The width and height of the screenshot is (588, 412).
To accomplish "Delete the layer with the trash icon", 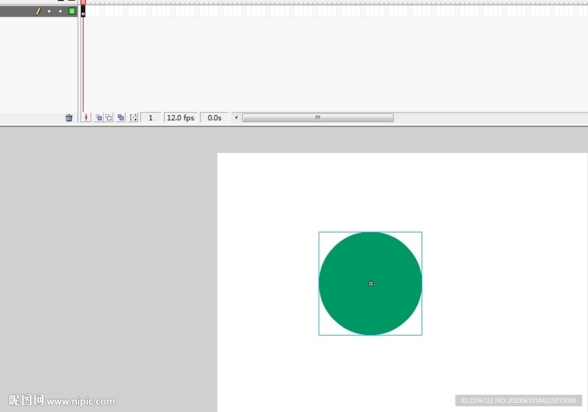I will (69, 118).
